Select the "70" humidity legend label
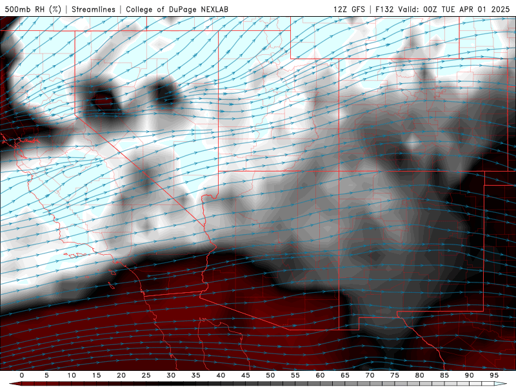Viewport: 516px width, 387px height. [370, 375]
